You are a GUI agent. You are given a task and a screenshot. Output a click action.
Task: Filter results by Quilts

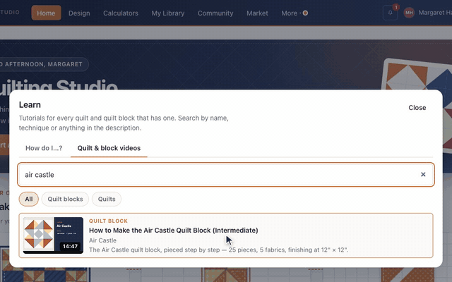coord(107,199)
